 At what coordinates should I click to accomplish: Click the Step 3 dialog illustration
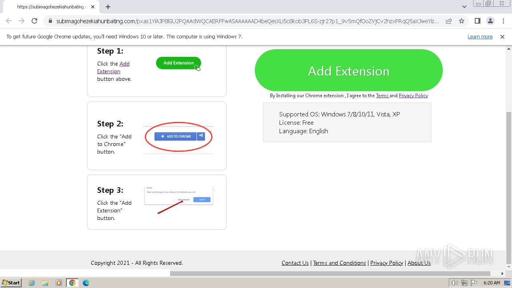178,199
